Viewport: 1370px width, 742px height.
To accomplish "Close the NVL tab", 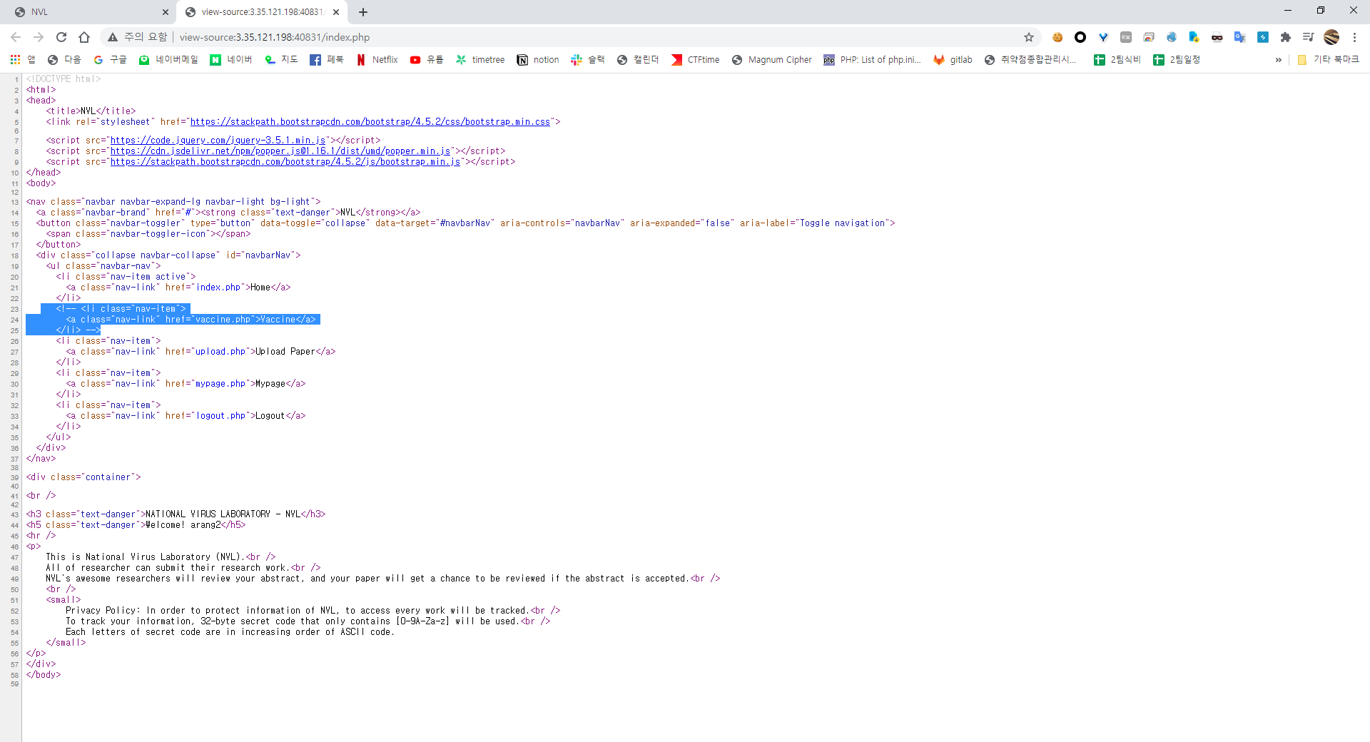I will click(x=166, y=12).
